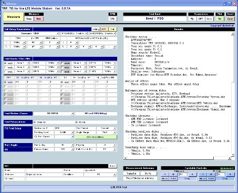The height and width of the screenshot is (193, 238).
Task: Open the row 2 RB position dropdown
Action: point(58,47)
